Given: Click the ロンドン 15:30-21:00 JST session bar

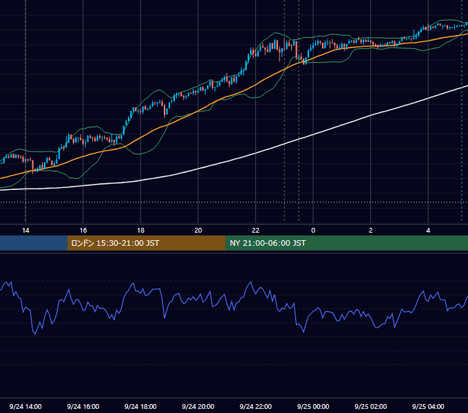Looking at the screenshot, I should (146, 243).
